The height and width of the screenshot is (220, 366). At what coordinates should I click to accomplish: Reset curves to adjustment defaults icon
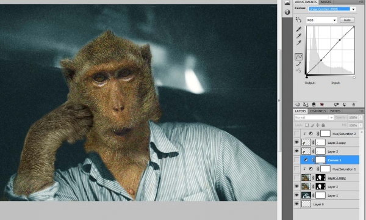point(345,105)
